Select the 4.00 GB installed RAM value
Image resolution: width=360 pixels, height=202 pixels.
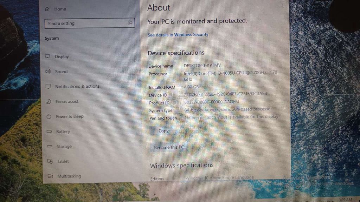[x=192, y=87]
